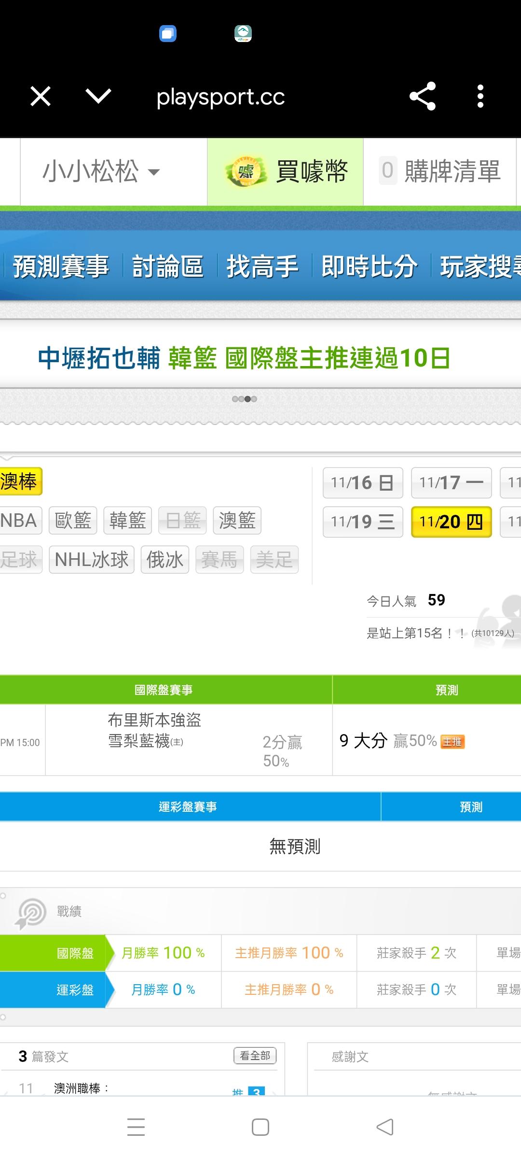The image size is (521, 1159).
Task: Expand the browser chevron-down arrow
Action: point(98,97)
